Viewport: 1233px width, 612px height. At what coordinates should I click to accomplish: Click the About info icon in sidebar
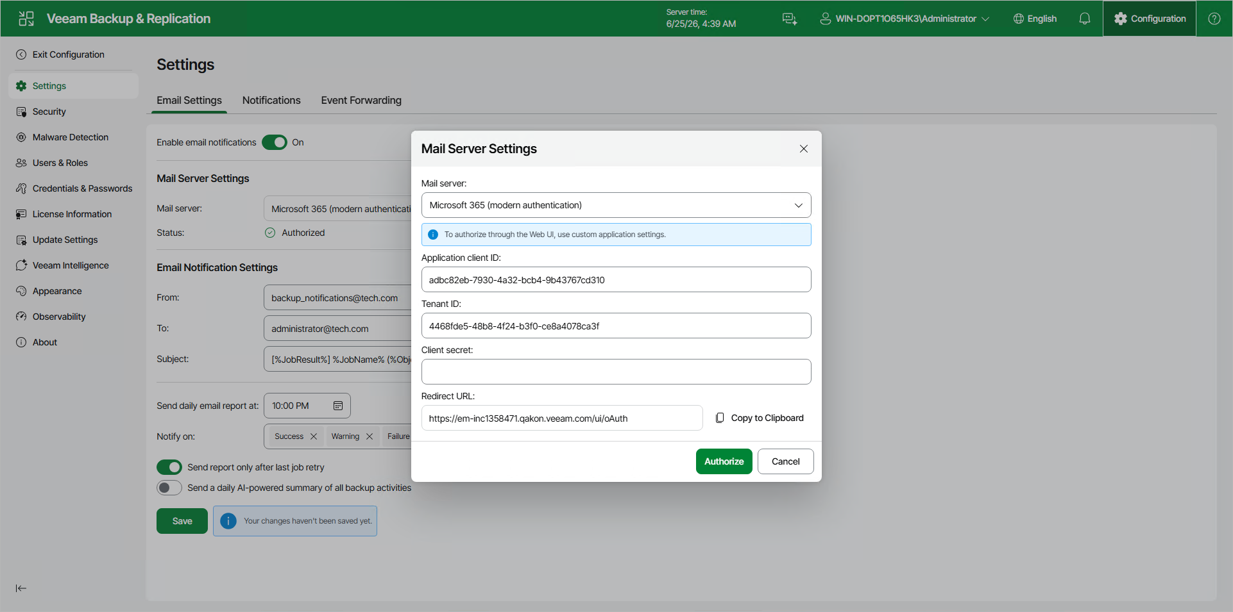click(21, 342)
